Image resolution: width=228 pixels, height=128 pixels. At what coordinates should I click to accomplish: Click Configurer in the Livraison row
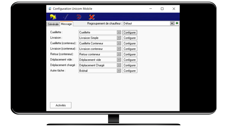tap(130, 38)
